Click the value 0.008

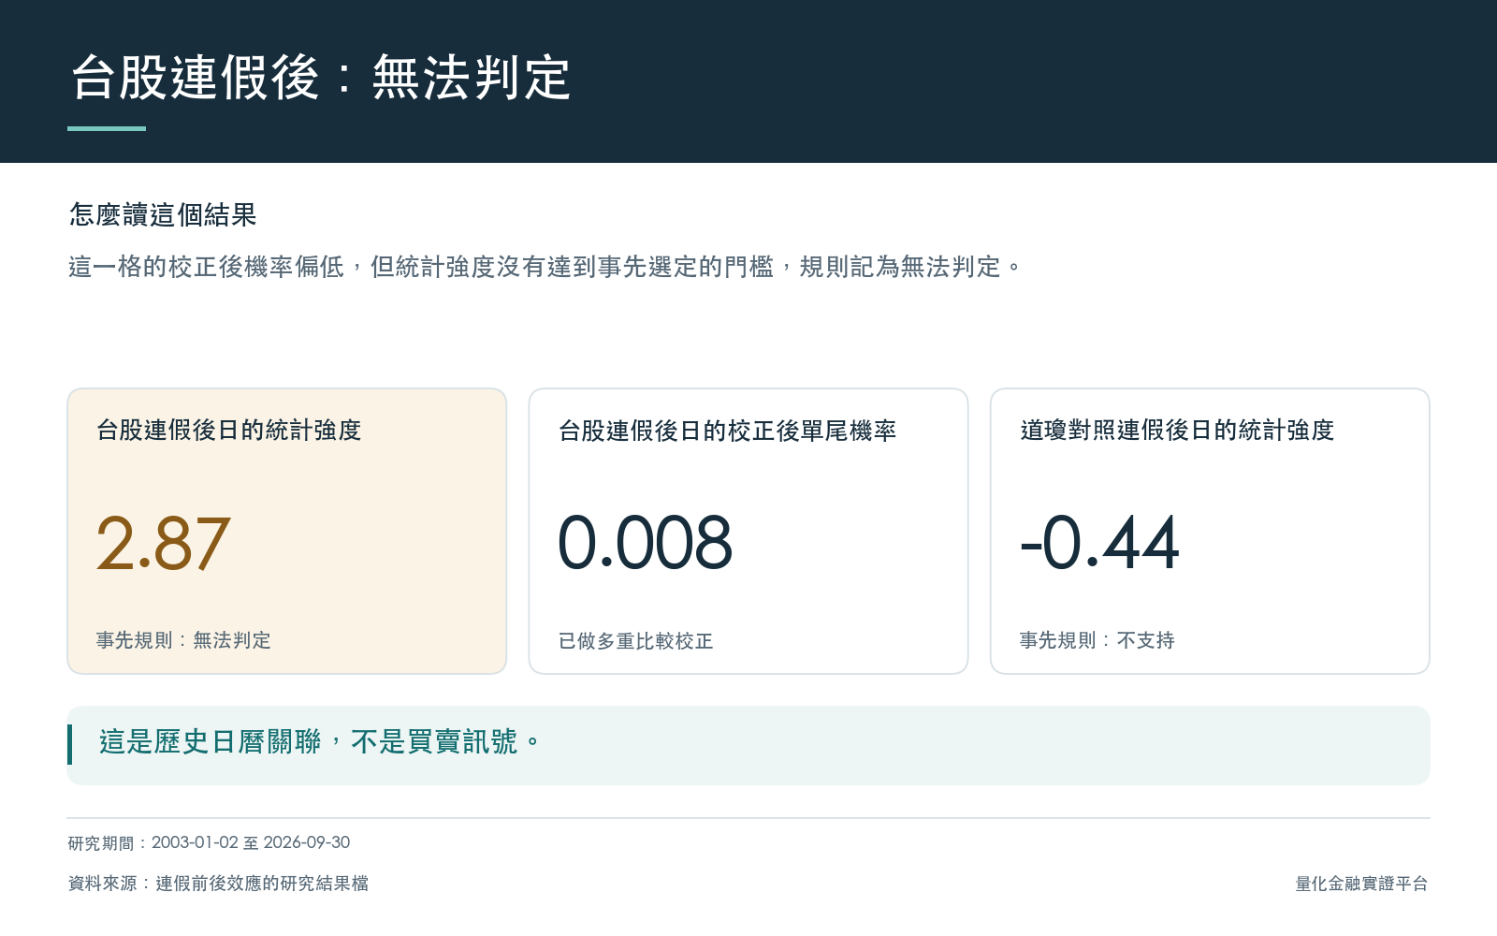(x=645, y=543)
